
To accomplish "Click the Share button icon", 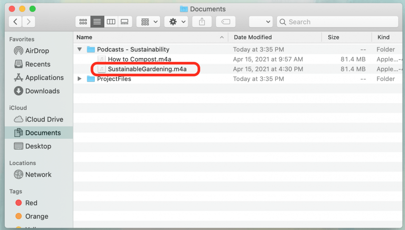I will click(202, 22).
